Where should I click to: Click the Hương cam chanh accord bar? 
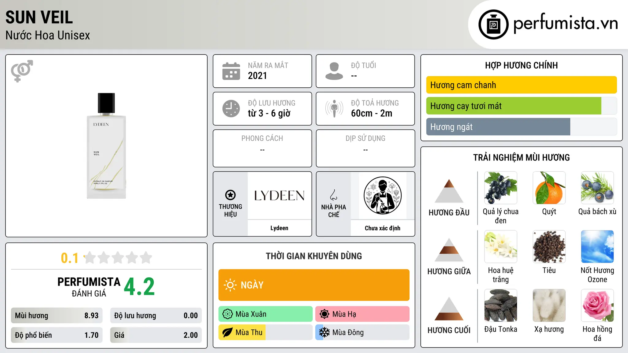click(x=521, y=85)
